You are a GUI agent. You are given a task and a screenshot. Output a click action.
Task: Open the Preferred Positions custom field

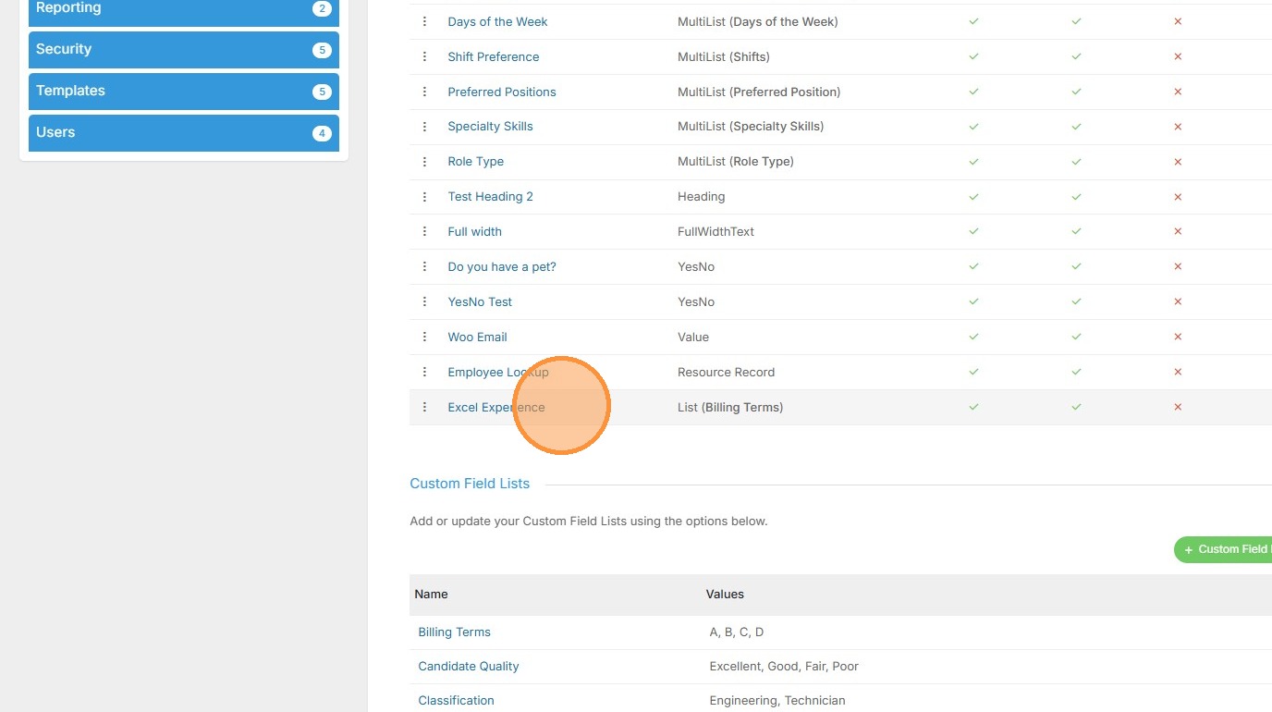(x=502, y=92)
